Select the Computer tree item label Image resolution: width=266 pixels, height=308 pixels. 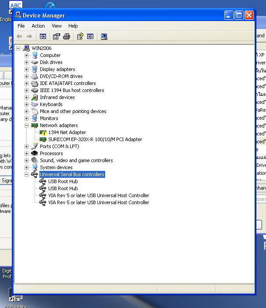point(50,55)
